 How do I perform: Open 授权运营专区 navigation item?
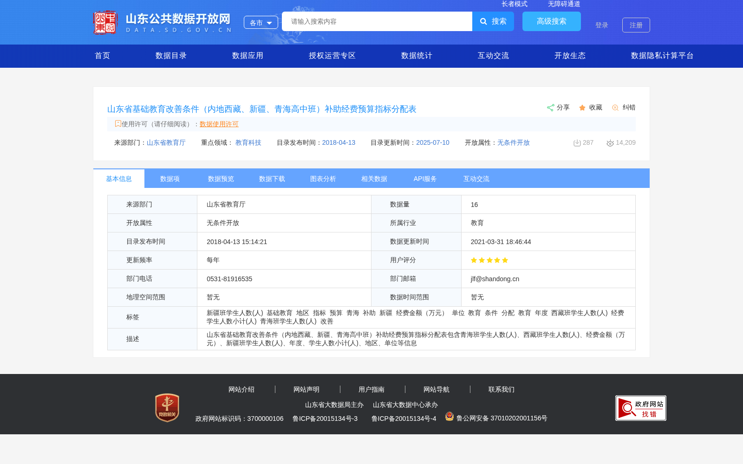click(x=332, y=56)
